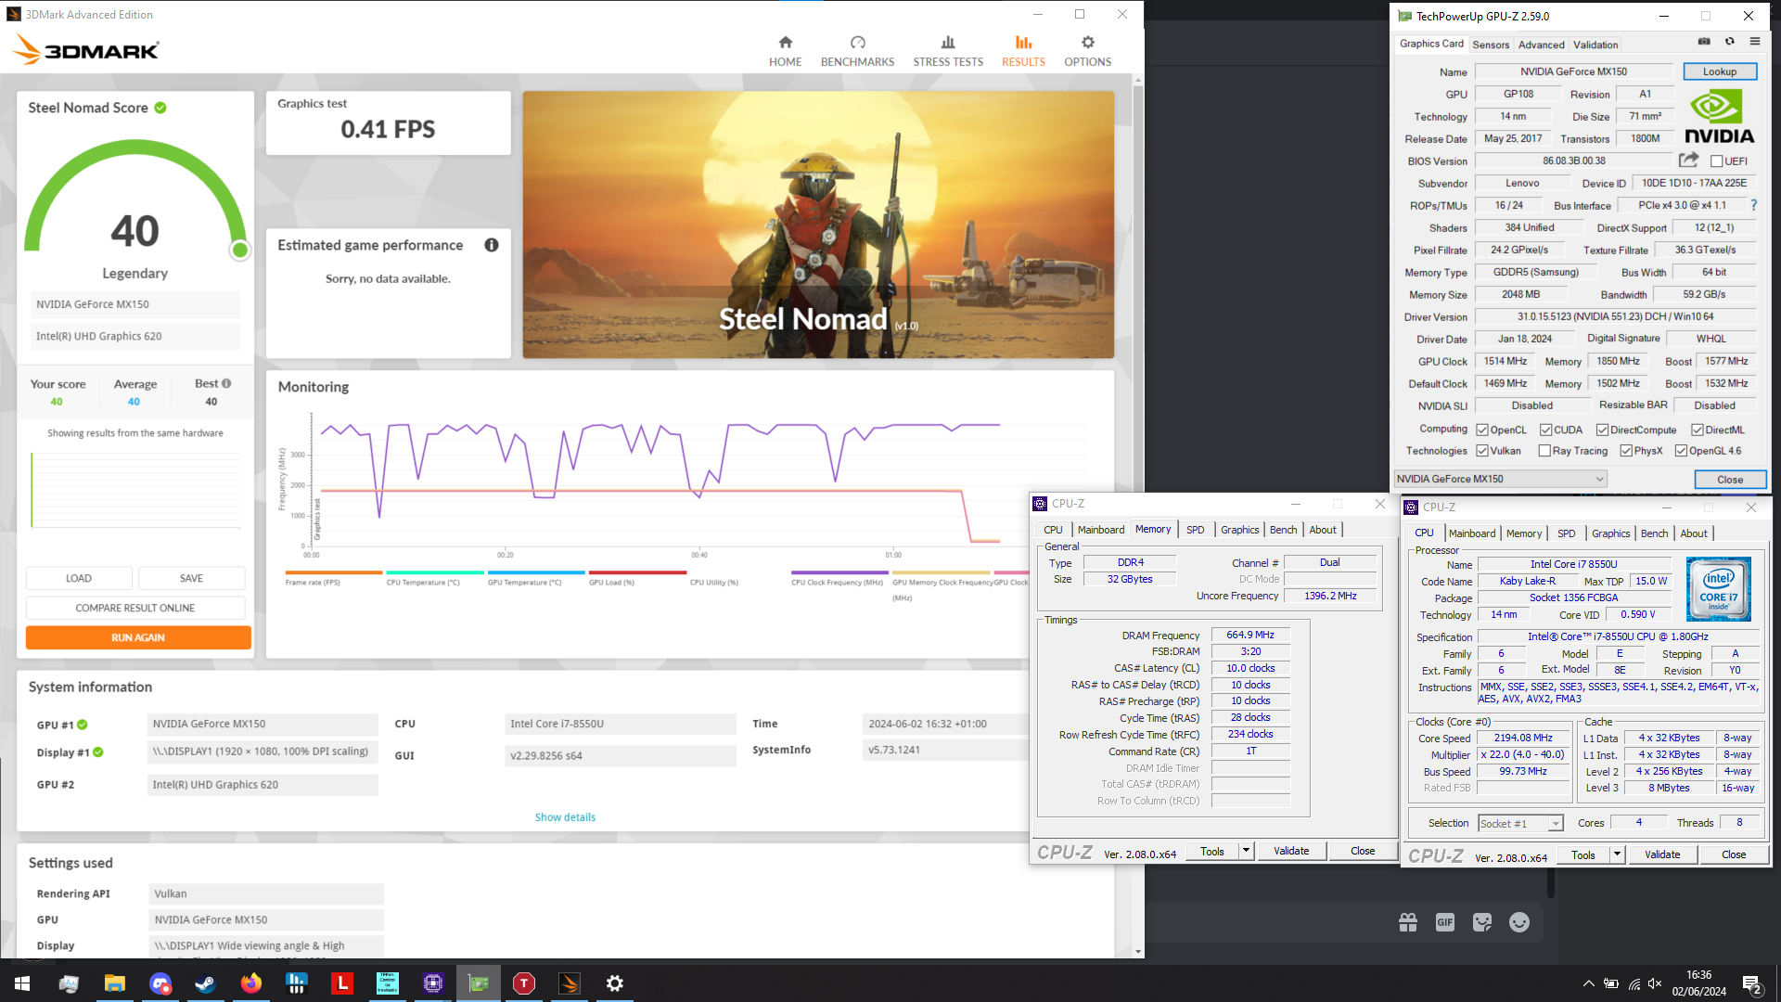
Task: Open Tools dropdown arrow in CPU-Z Memory window
Action: pos(1246,851)
